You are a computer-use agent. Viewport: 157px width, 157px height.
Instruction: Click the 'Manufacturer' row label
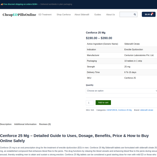[x=93, y=55]
